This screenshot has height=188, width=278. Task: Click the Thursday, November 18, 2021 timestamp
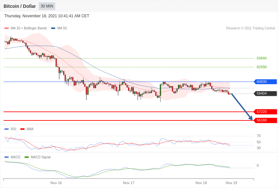47,16
